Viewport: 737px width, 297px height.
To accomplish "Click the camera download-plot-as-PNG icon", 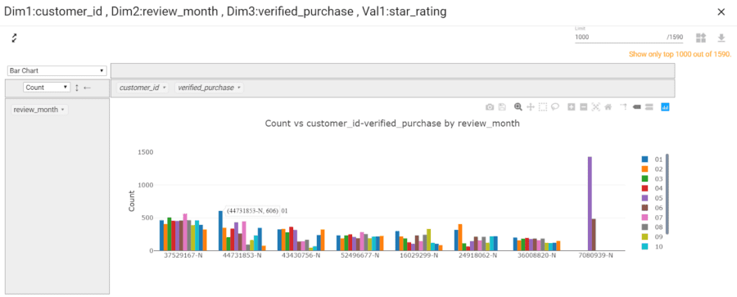I will tap(490, 107).
